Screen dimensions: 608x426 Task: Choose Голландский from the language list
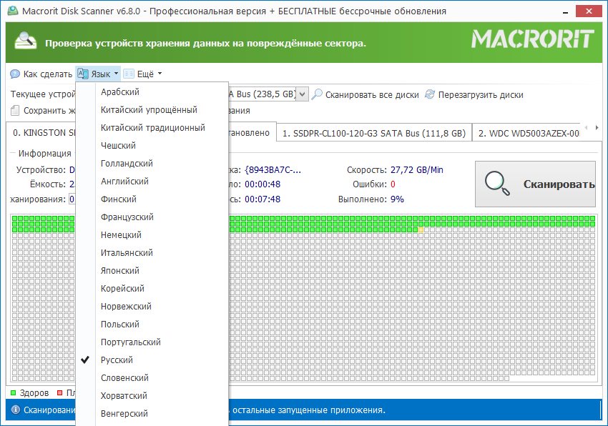pyautogui.click(x=152, y=163)
